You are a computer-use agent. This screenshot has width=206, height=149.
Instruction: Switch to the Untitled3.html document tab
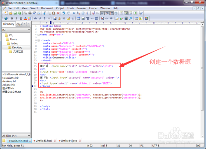click(x=44, y=141)
